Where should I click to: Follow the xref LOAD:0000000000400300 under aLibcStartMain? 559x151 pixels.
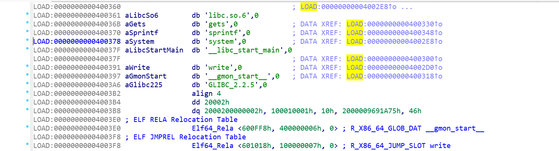coord(394,59)
